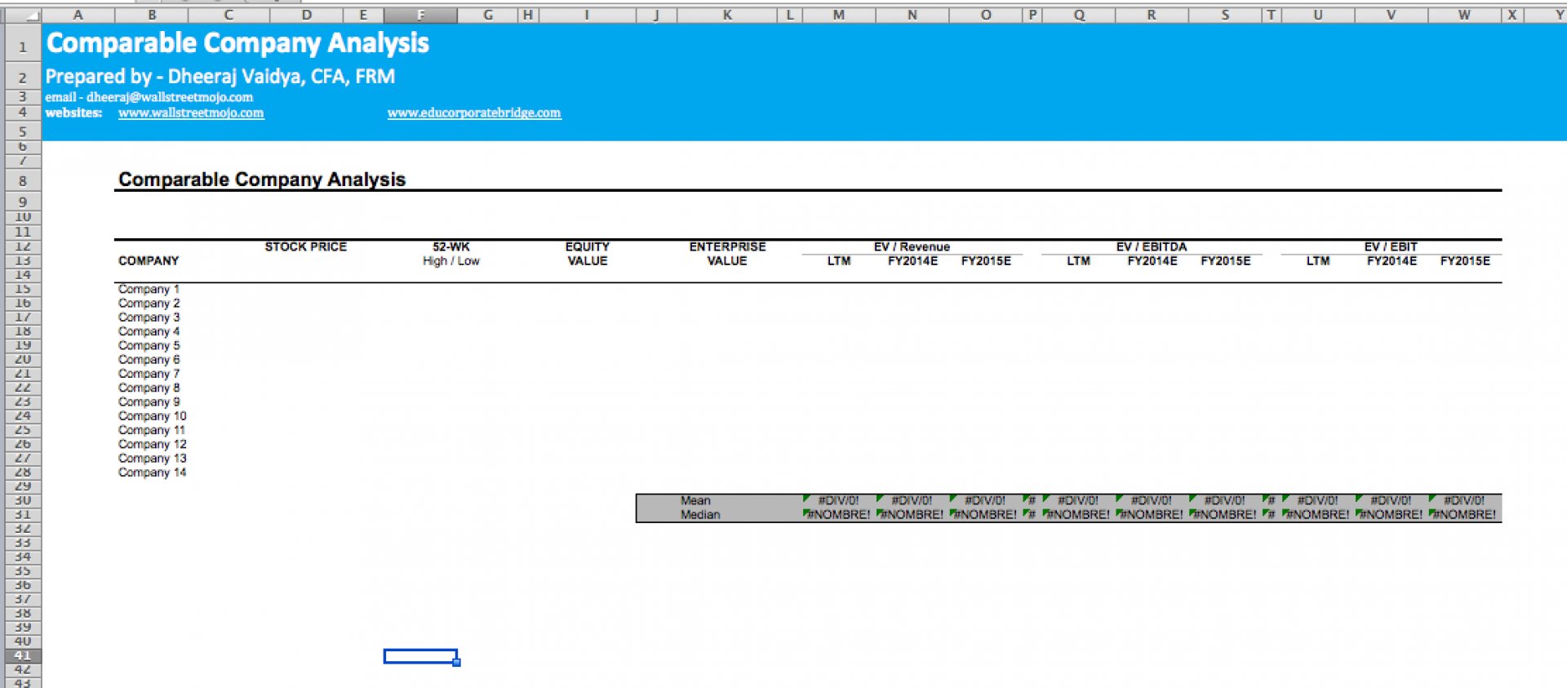The image size is (1567, 688).
Task: Select the ENTERPRISE VALUE header cell
Action: 727,254
